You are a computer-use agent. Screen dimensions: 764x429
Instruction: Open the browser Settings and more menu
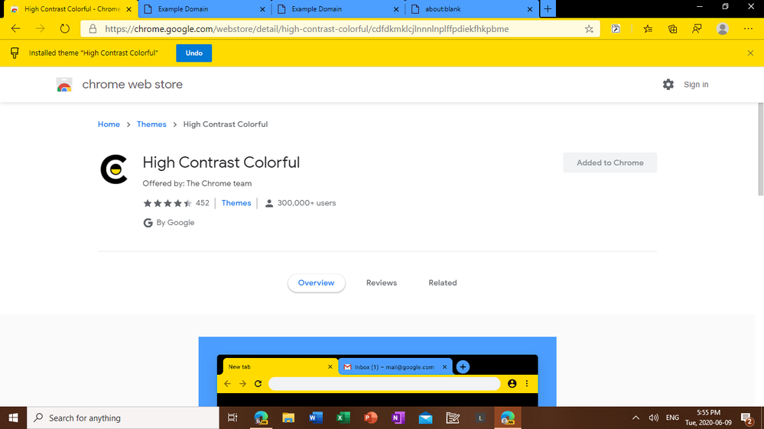749,29
